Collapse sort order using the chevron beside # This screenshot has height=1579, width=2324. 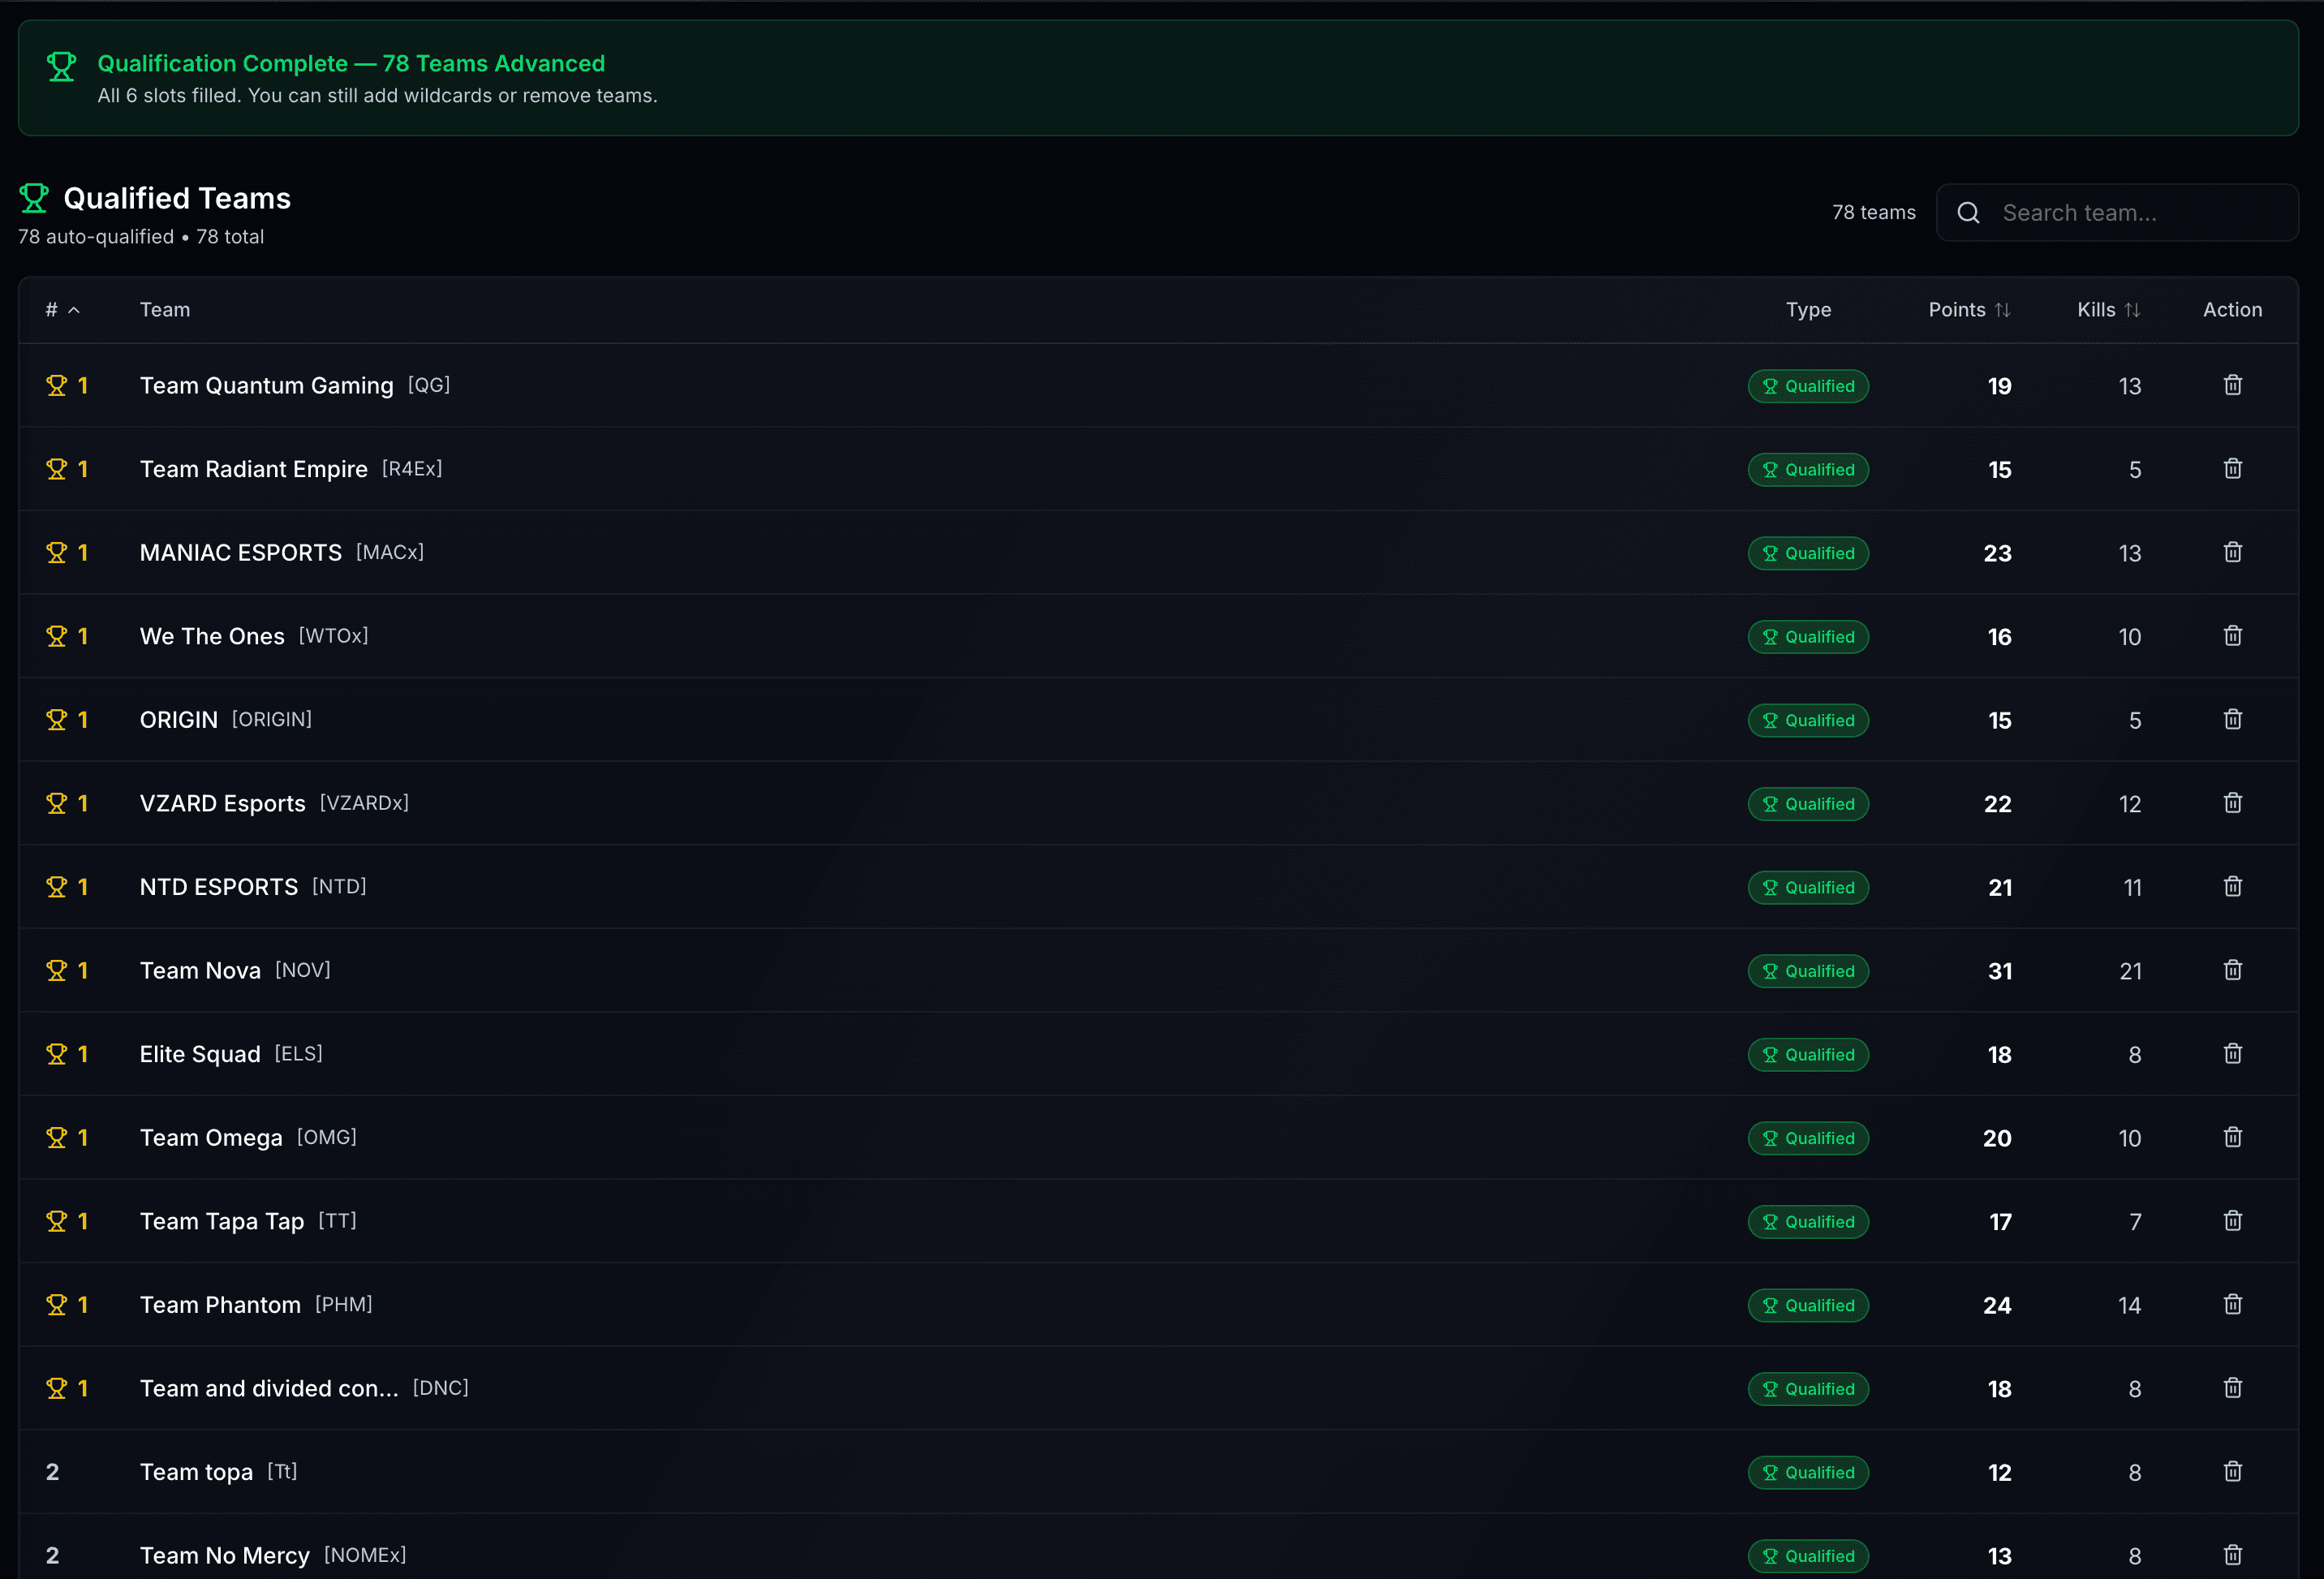click(74, 310)
